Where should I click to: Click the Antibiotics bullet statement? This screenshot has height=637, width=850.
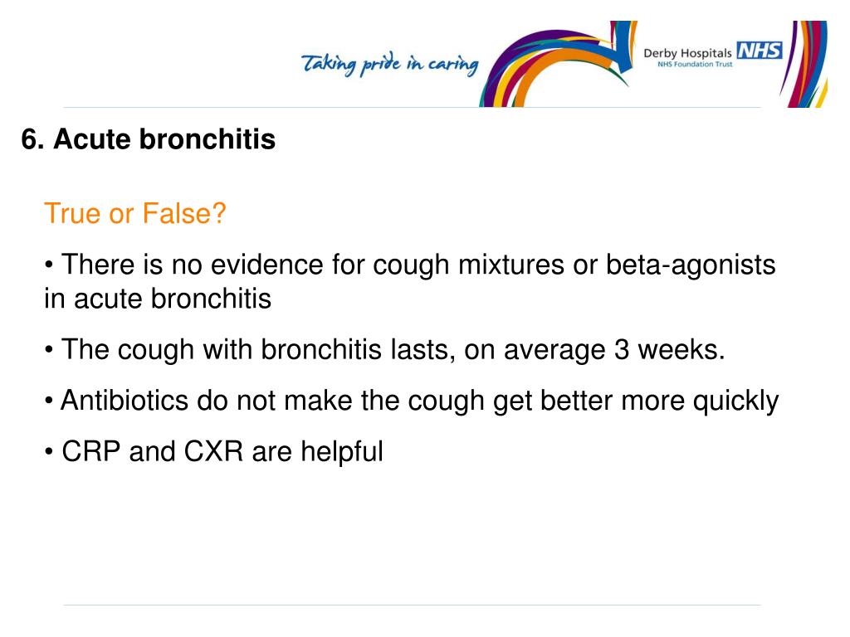coord(412,401)
